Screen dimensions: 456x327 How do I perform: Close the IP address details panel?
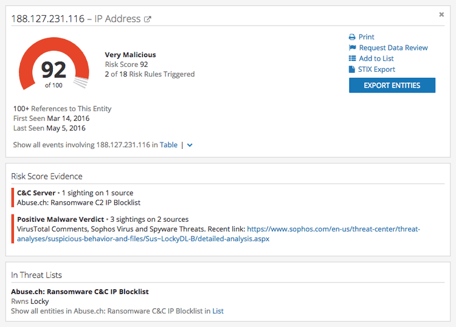click(x=441, y=15)
